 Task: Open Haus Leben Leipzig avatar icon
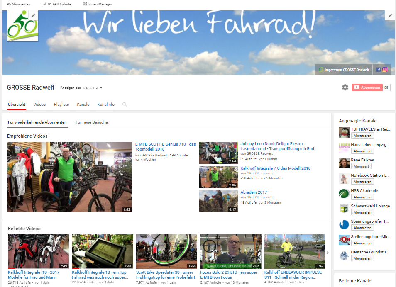(x=344, y=148)
